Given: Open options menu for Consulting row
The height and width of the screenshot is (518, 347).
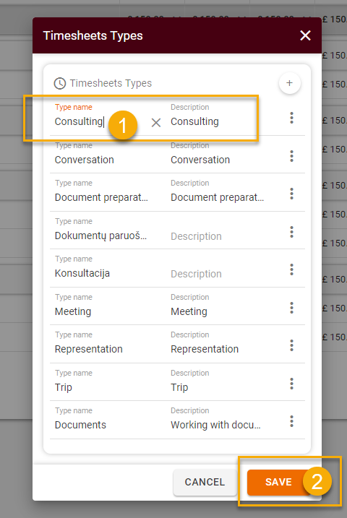Looking at the screenshot, I should (x=291, y=118).
